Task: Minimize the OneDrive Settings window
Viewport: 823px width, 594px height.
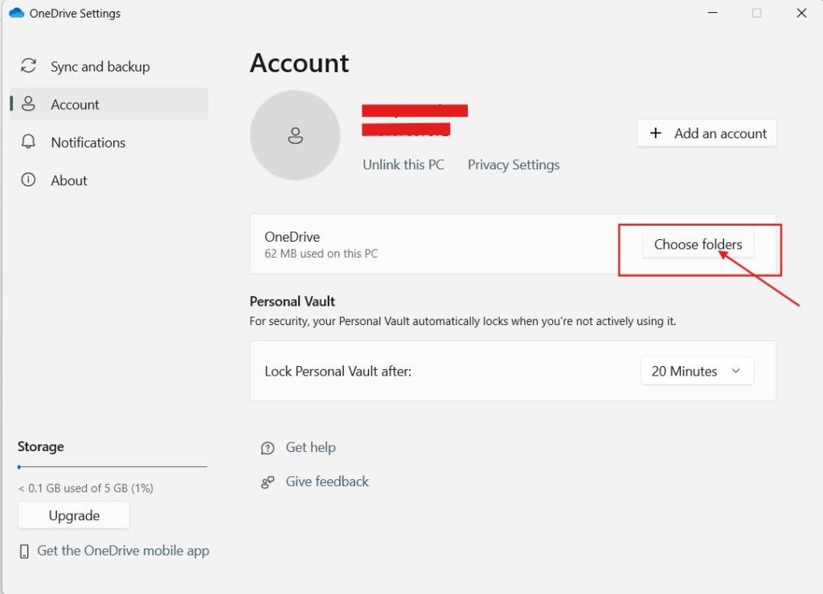Action: (x=713, y=13)
